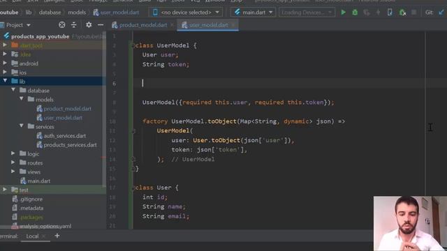Click the presenter webcam thumbnail

[x=410, y=223]
